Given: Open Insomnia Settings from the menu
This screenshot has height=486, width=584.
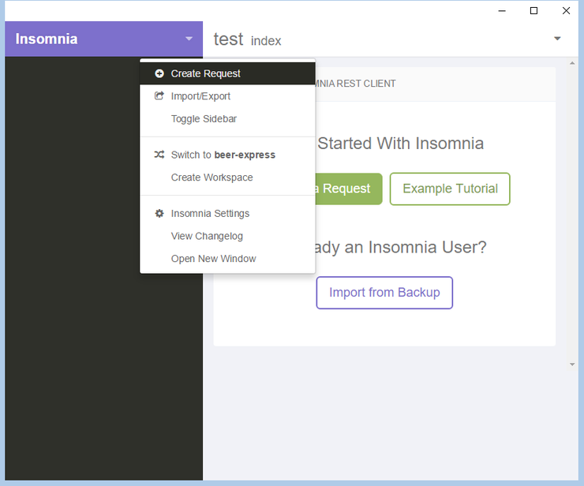Looking at the screenshot, I should [227, 213].
